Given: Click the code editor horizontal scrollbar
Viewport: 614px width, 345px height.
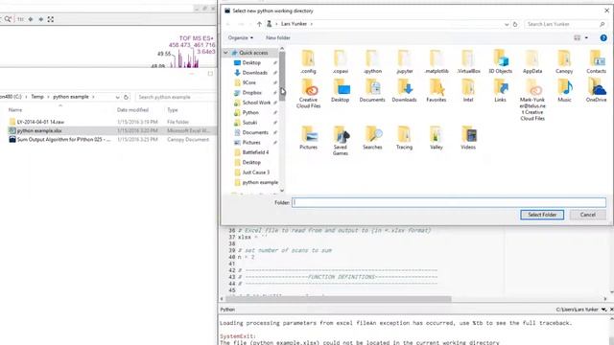Looking at the screenshot, I should coord(339,299).
